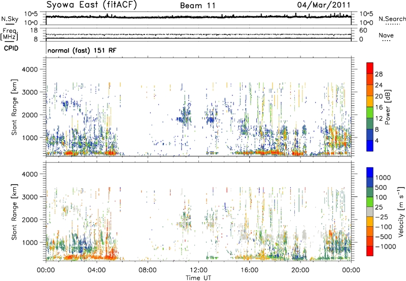The image size is (406, 281).
Task: Click the '2000' tick on the Velocity panel
Action: [x=29, y=220]
